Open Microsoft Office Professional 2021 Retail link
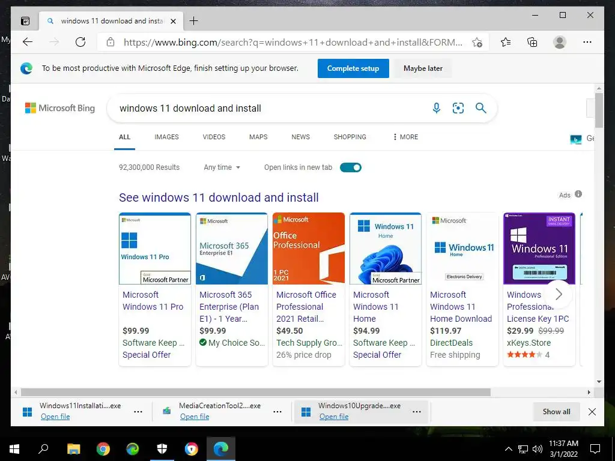The height and width of the screenshot is (461, 615). [x=306, y=307]
